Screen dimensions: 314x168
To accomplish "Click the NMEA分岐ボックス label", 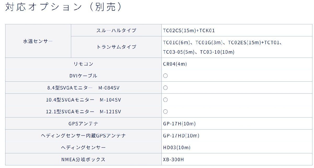I will pyautogui.click(x=83, y=160).
